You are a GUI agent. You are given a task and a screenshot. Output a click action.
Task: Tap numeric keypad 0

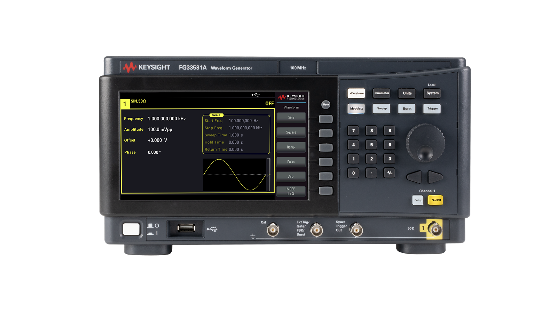click(353, 173)
